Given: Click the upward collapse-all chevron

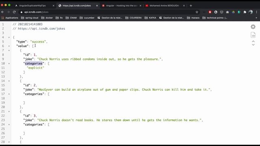Looking at the screenshot, I should point(253,41).
